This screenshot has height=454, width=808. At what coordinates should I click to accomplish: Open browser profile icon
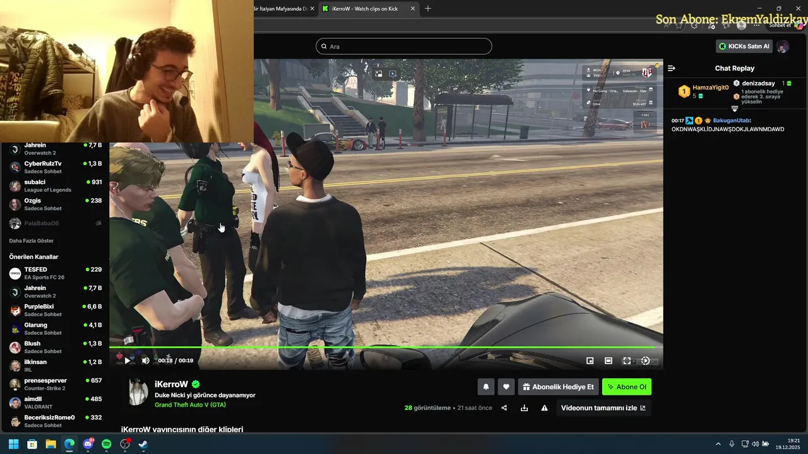coord(741,25)
